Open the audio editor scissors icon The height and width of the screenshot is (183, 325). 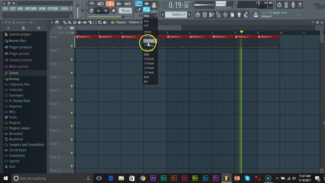point(286,5)
